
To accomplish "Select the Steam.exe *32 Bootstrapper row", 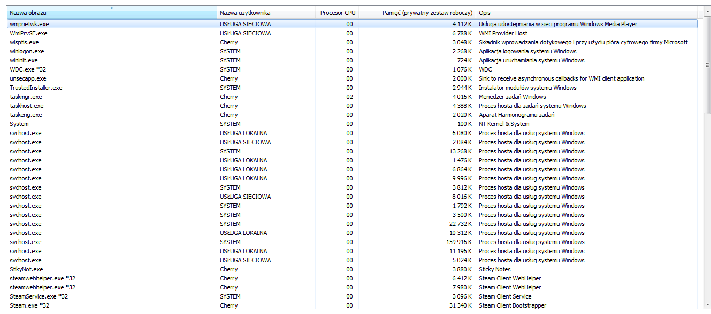I will (29, 305).
